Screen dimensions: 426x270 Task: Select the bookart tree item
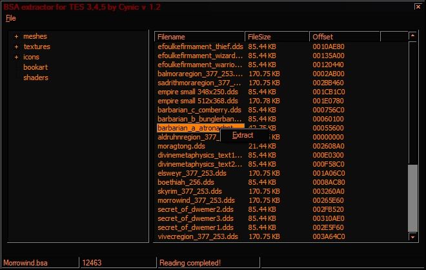tap(35, 67)
